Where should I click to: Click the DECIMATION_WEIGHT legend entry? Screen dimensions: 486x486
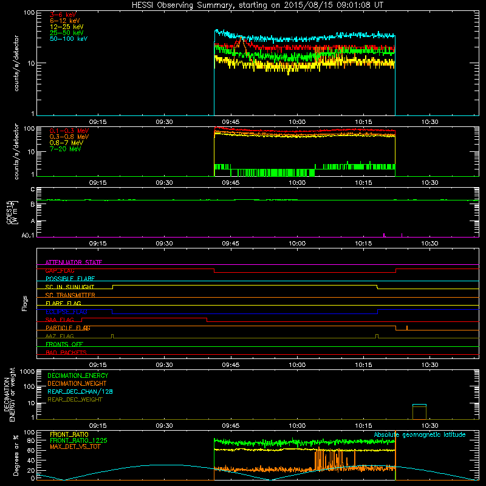77,383
